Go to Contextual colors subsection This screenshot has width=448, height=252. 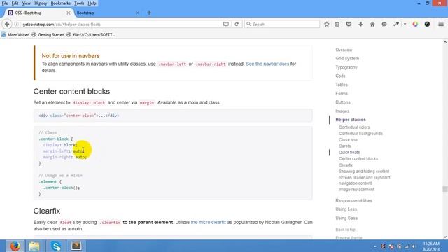click(x=354, y=127)
